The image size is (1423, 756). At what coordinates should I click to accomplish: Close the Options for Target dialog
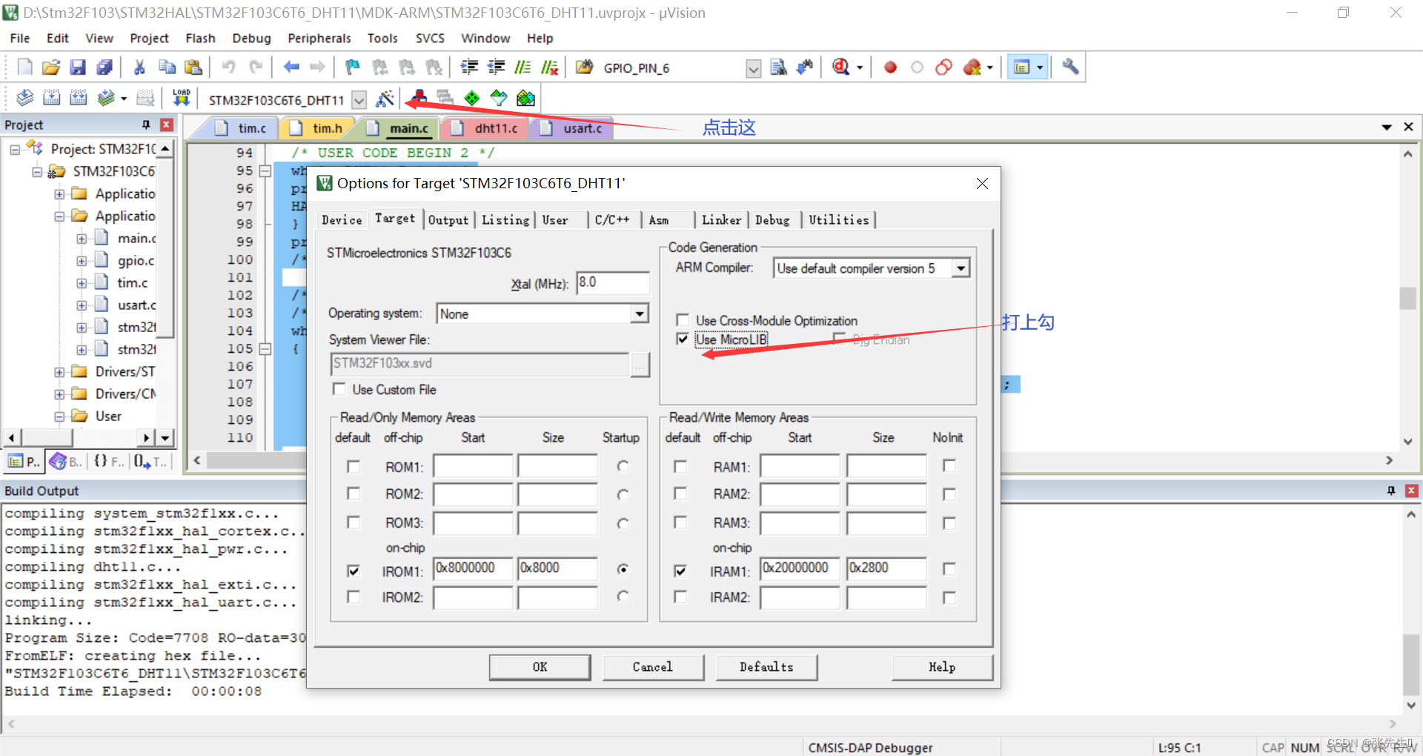[982, 183]
